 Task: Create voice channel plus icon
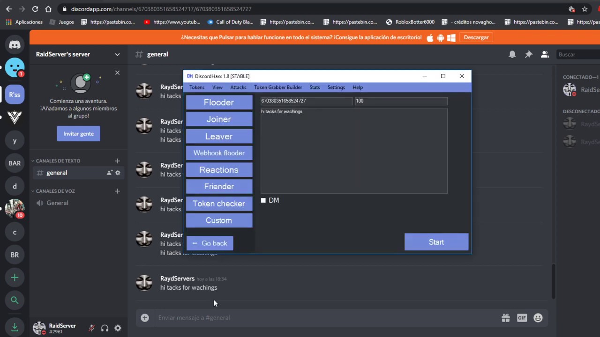tap(117, 191)
